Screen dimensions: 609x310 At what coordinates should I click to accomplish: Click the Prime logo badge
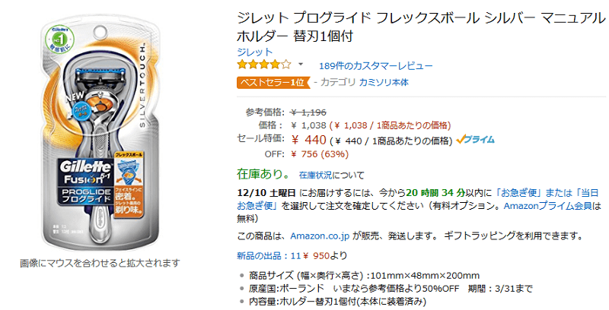475,140
